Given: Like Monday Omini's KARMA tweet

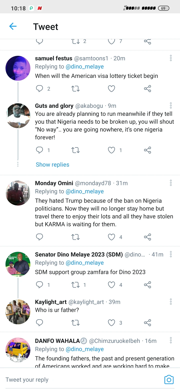Looking at the screenshot, I should pos(111,237).
